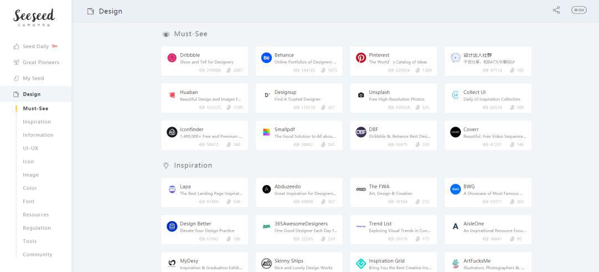Open the Color subcategory
The width and height of the screenshot is (599, 272).
click(30, 188)
